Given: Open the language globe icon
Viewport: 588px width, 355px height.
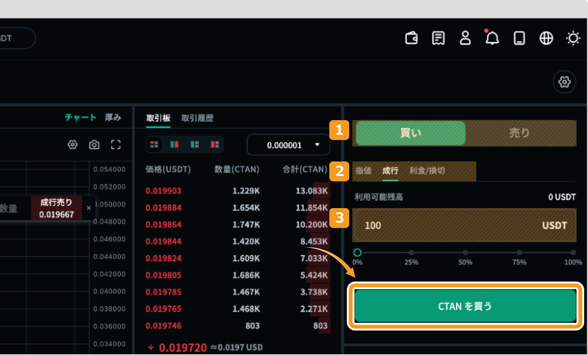Looking at the screenshot, I should point(546,38).
